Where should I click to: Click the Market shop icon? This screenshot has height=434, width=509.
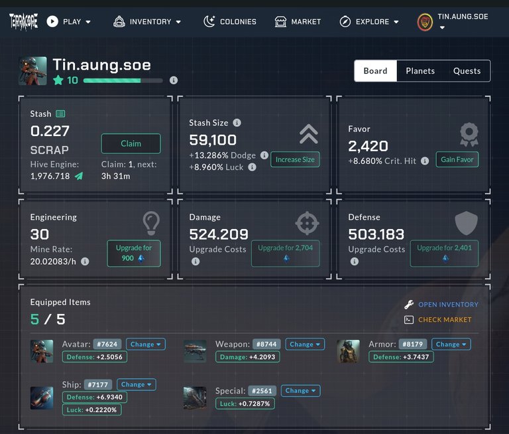[x=280, y=22]
